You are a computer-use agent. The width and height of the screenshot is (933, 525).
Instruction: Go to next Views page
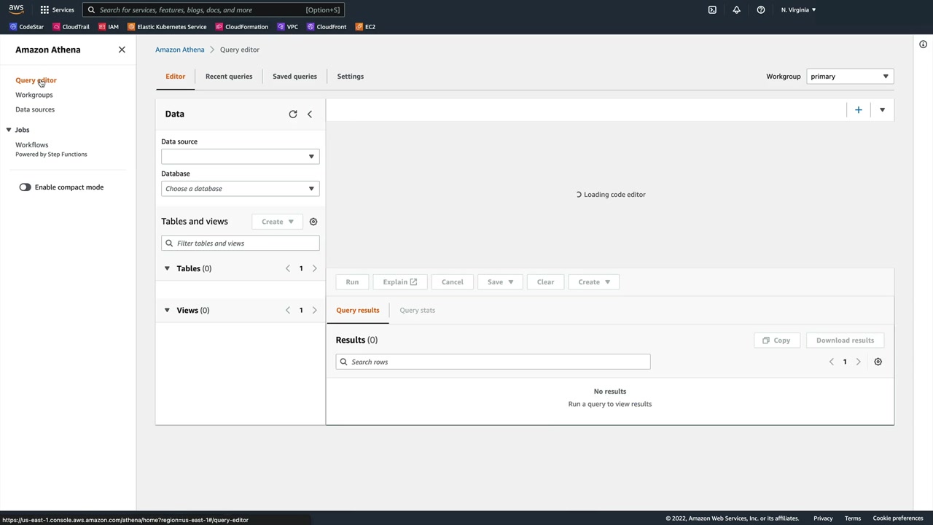[315, 311]
